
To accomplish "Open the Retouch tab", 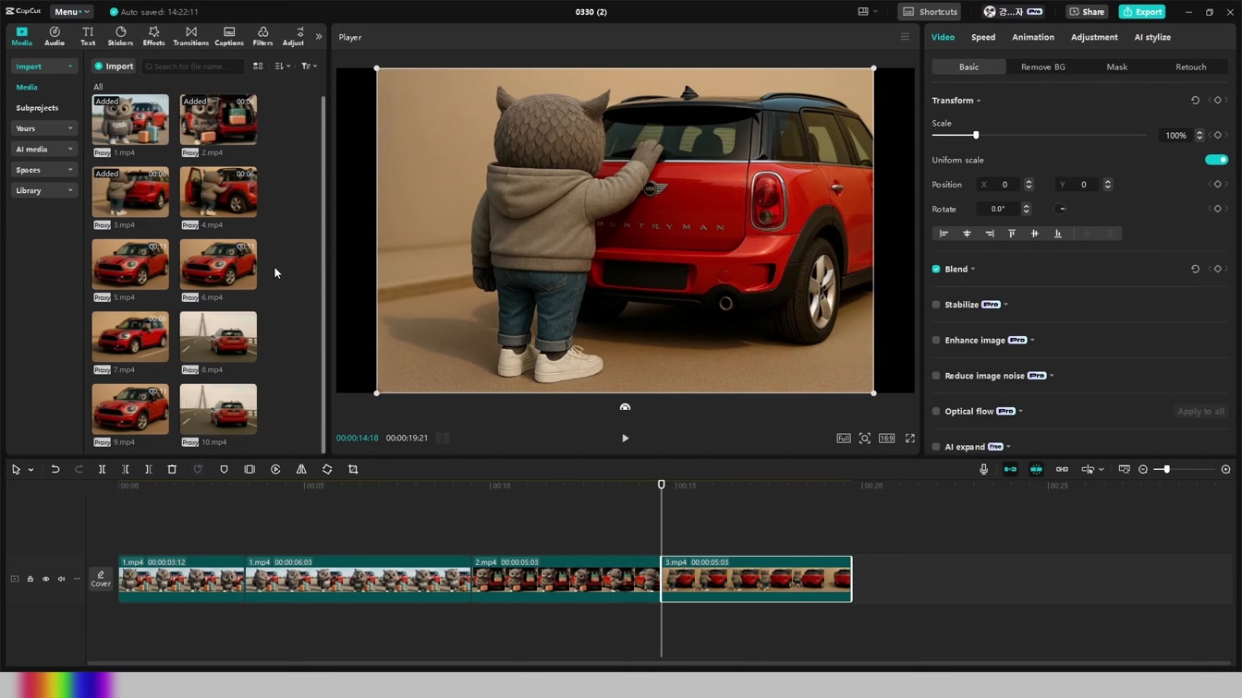I will (1190, 67).
